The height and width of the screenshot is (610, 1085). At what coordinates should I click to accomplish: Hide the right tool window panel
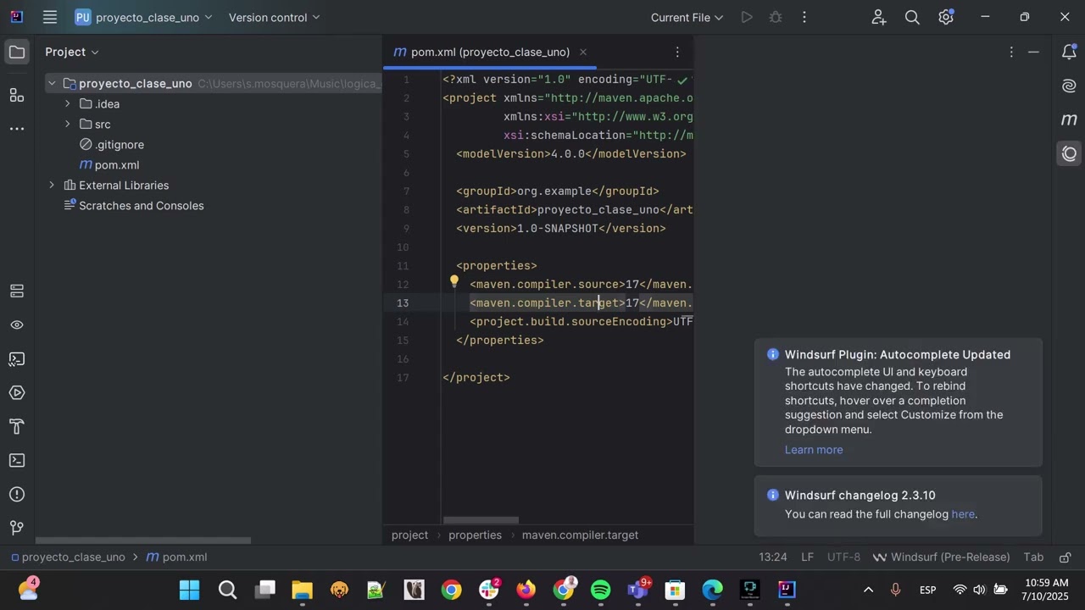pyautogui.click(x=1033, y=52)
